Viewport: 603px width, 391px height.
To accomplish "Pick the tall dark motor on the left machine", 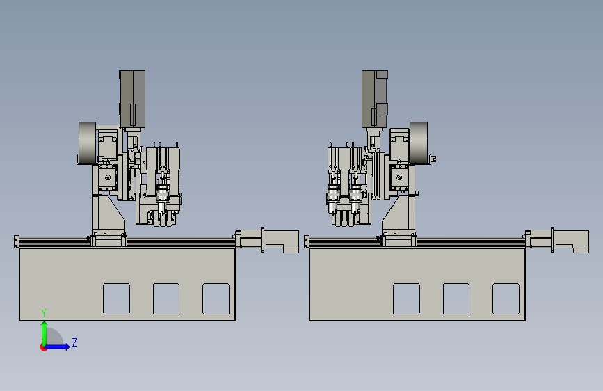I will [132, 99].
